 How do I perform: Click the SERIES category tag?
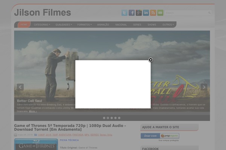(x=95, y=135)
